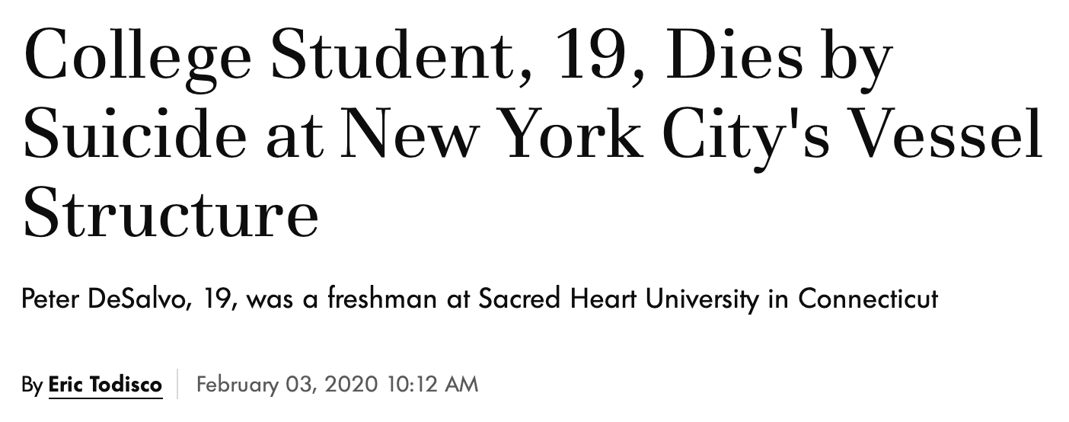Click the word "Structure" in headline
This screenshot has width=1069, height=422.
(171, 213)
